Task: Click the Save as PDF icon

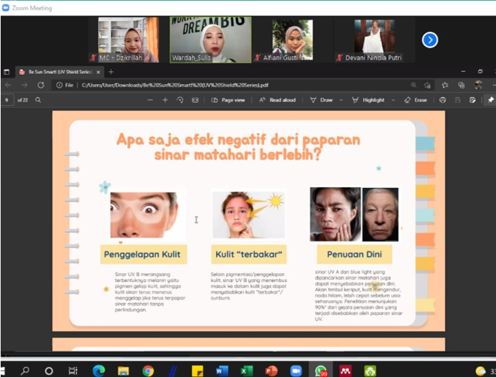Action: (x=472, y=100)
